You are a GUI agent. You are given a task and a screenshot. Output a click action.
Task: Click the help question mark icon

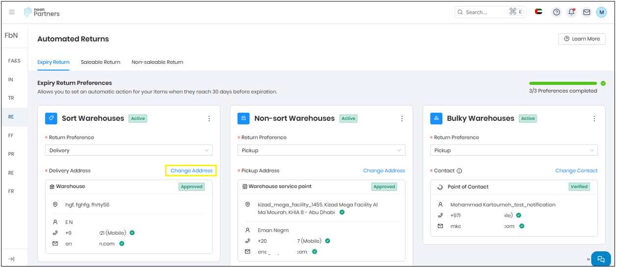pyautogui.click(x=556, y=12)
